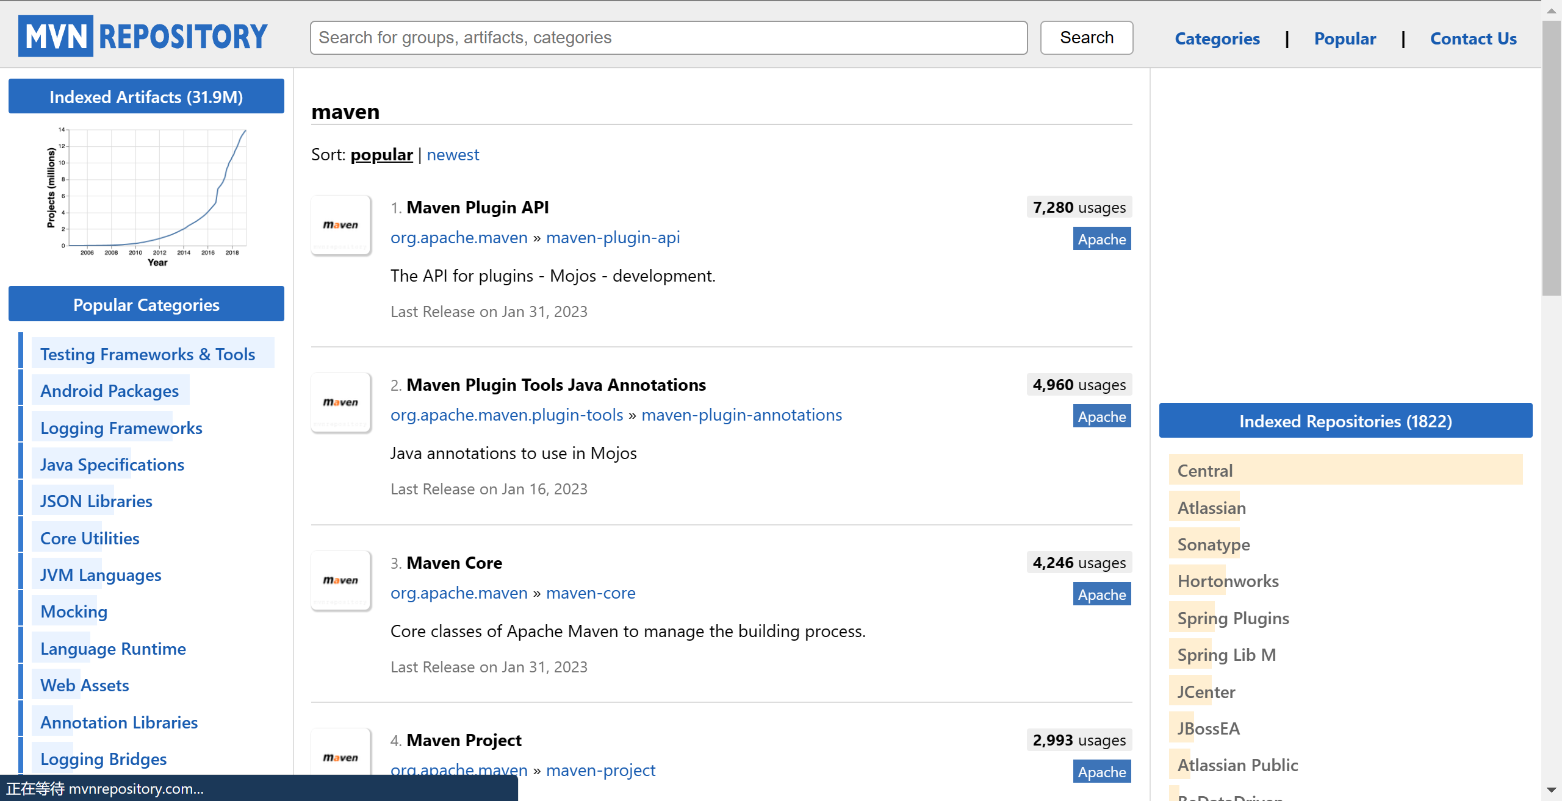Click the scrollbar up arrow
1562x801 pixels.
pos(1552,10)
